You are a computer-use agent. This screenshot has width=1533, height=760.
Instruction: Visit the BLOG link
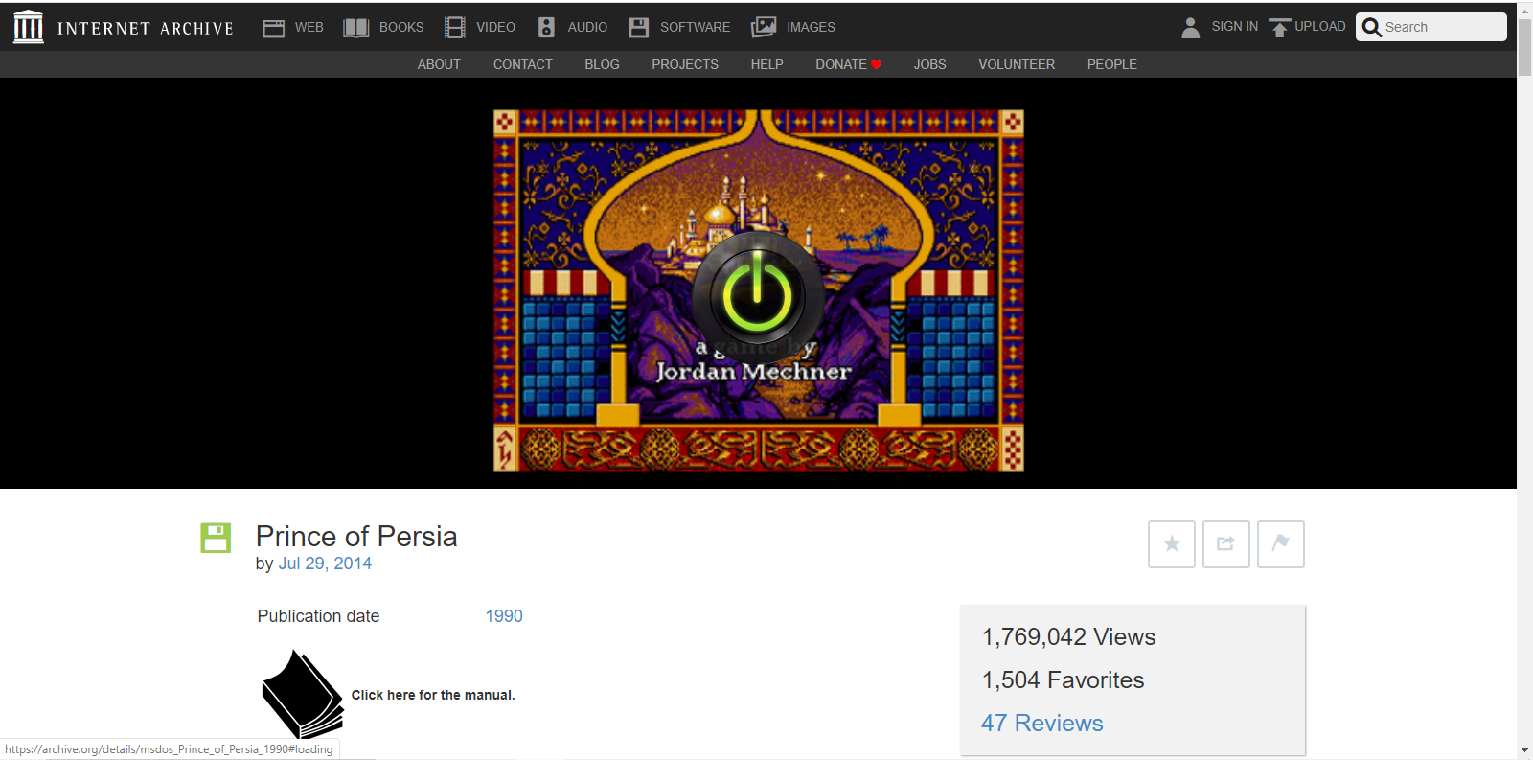tap(602, 64)
